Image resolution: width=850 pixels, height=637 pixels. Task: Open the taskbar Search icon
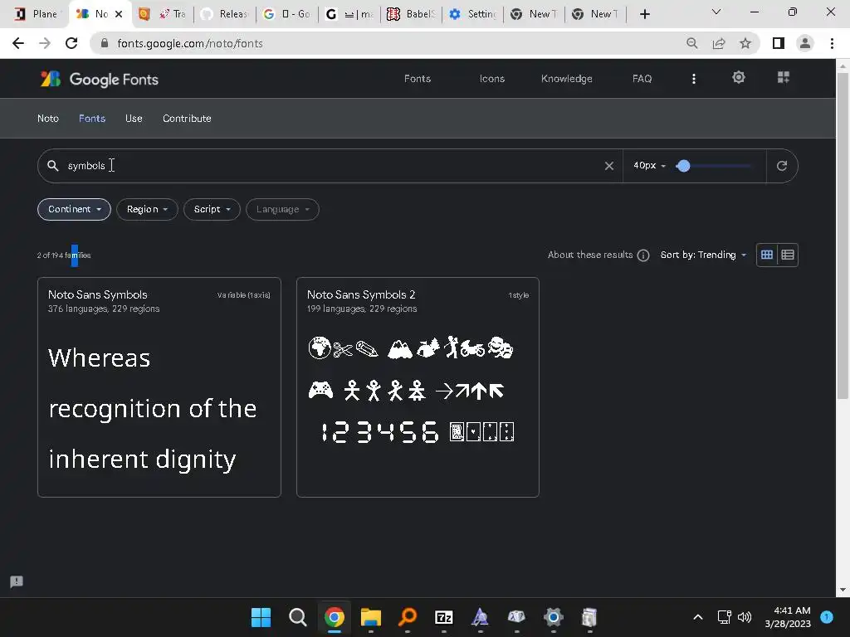coord(298,617)
